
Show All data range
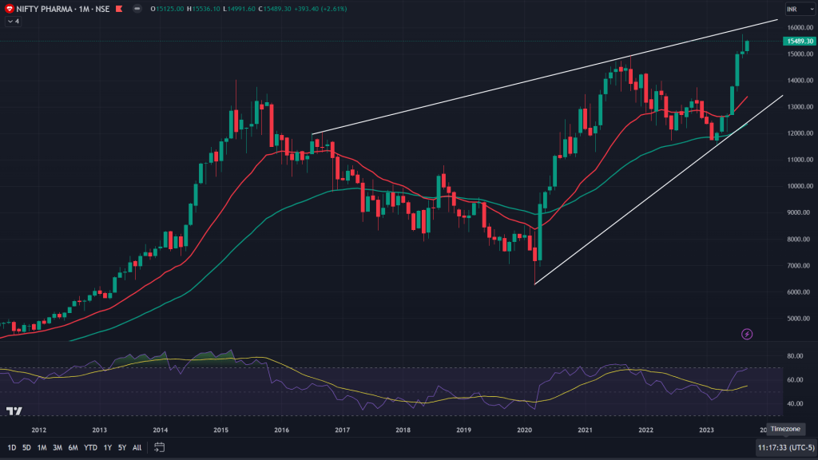(137, 447)
